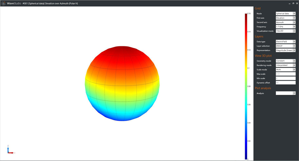This screenshot has height=161, width=299.
Task: Open the Second axis Azimuth dropdown
Action: 286,22
